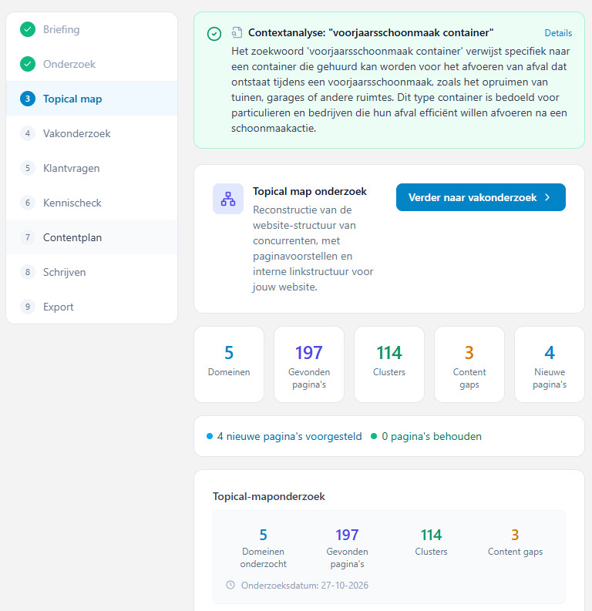Select the 114 Clusters stat card
This screenshot has width=592, height=611.
tap(389, 364)
